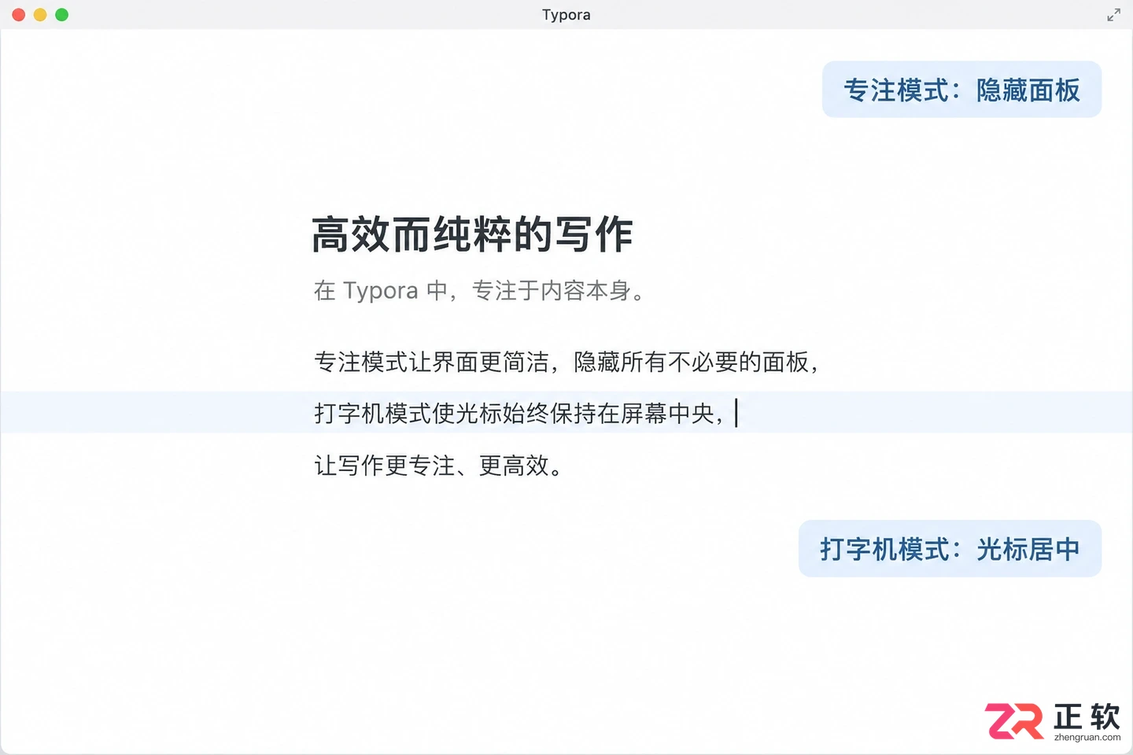Click the 打字机模式：光标居中 label
Screen dimensions: 1133x755
click(x=950, y=548)
